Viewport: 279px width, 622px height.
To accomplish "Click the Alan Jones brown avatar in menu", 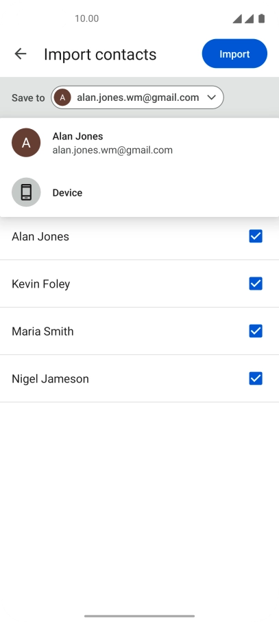I will (x=26, y=143).
